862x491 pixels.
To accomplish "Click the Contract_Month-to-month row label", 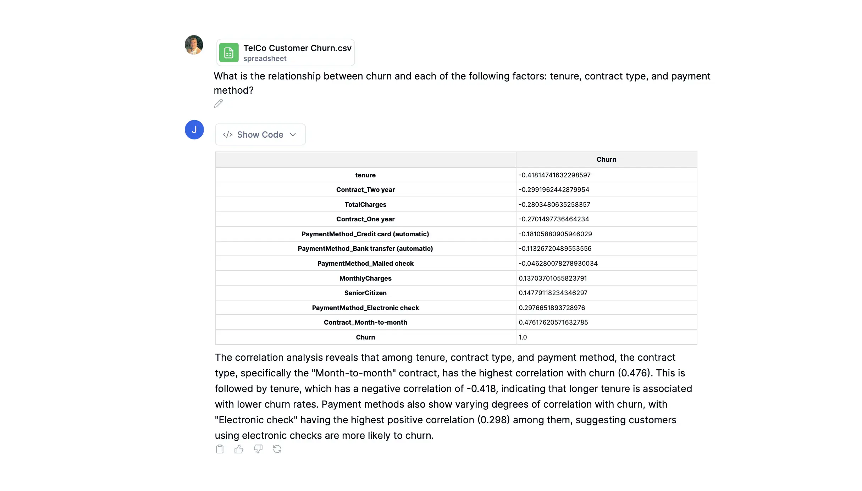I will tap(365, 322).
